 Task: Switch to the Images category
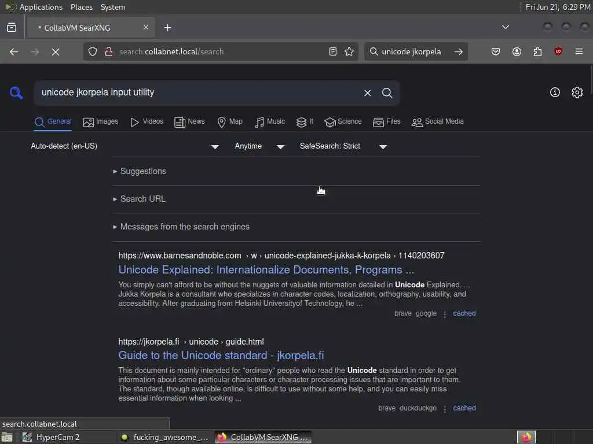pos(101,122)
